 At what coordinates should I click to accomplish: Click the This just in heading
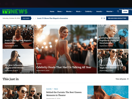(x=11, y=79)
